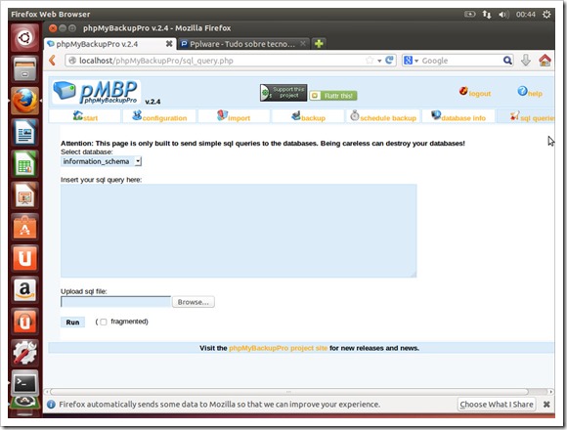Open a new tab with plus icon

[x=319, y=44]
